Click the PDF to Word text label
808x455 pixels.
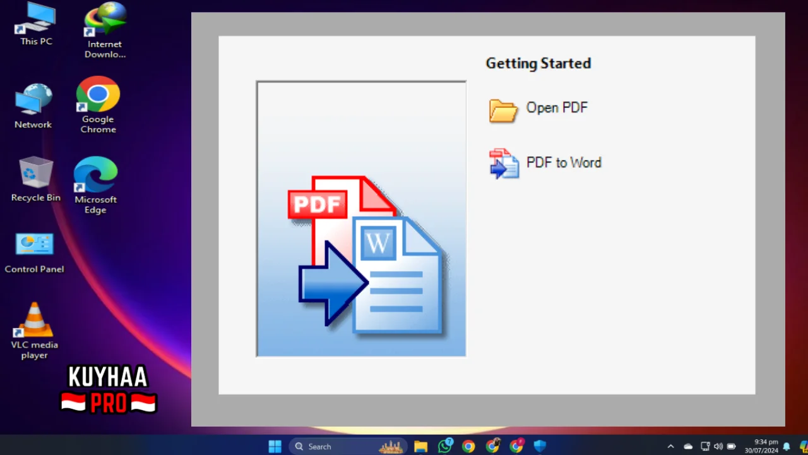coord(564,162)
